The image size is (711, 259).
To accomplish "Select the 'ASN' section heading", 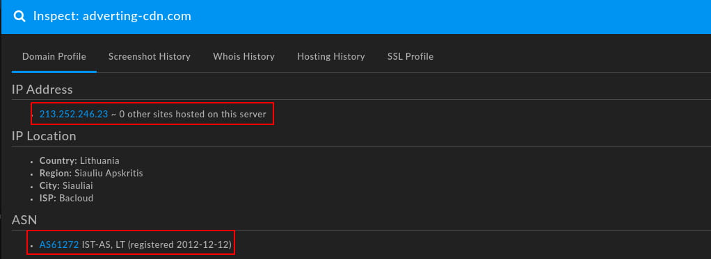I will [x=24, y=220].
